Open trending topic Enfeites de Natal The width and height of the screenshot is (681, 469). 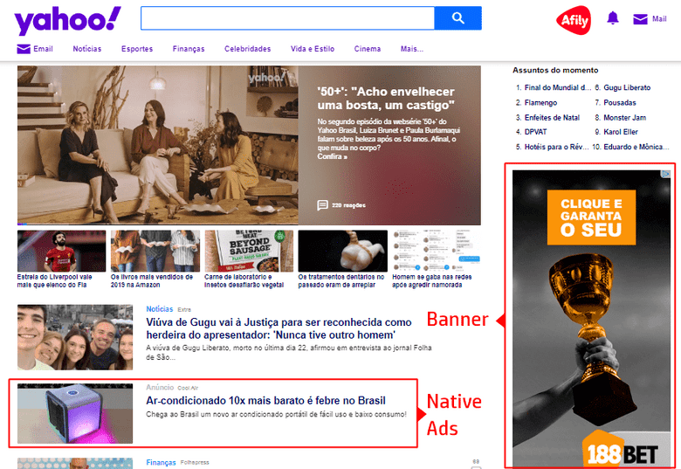click(552, 118)
